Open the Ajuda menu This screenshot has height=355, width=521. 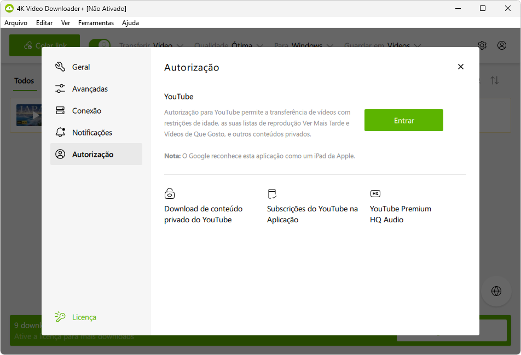click(130, 22)
